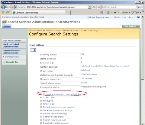Click the RSS Feeds icon
This screenshot has height=125, width=145.
point(108,12)
